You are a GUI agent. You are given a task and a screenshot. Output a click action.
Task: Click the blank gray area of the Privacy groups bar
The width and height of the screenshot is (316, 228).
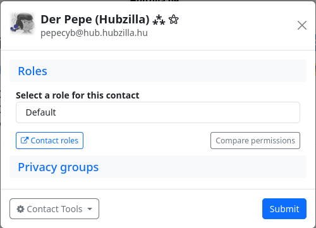[202, 167]
